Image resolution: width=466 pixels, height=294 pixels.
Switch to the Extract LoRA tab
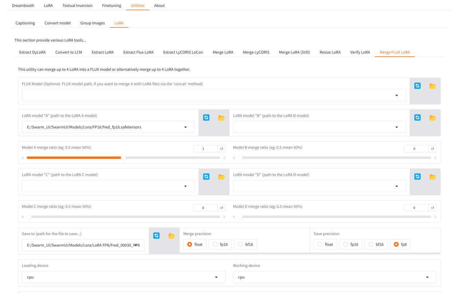[103, 52]
